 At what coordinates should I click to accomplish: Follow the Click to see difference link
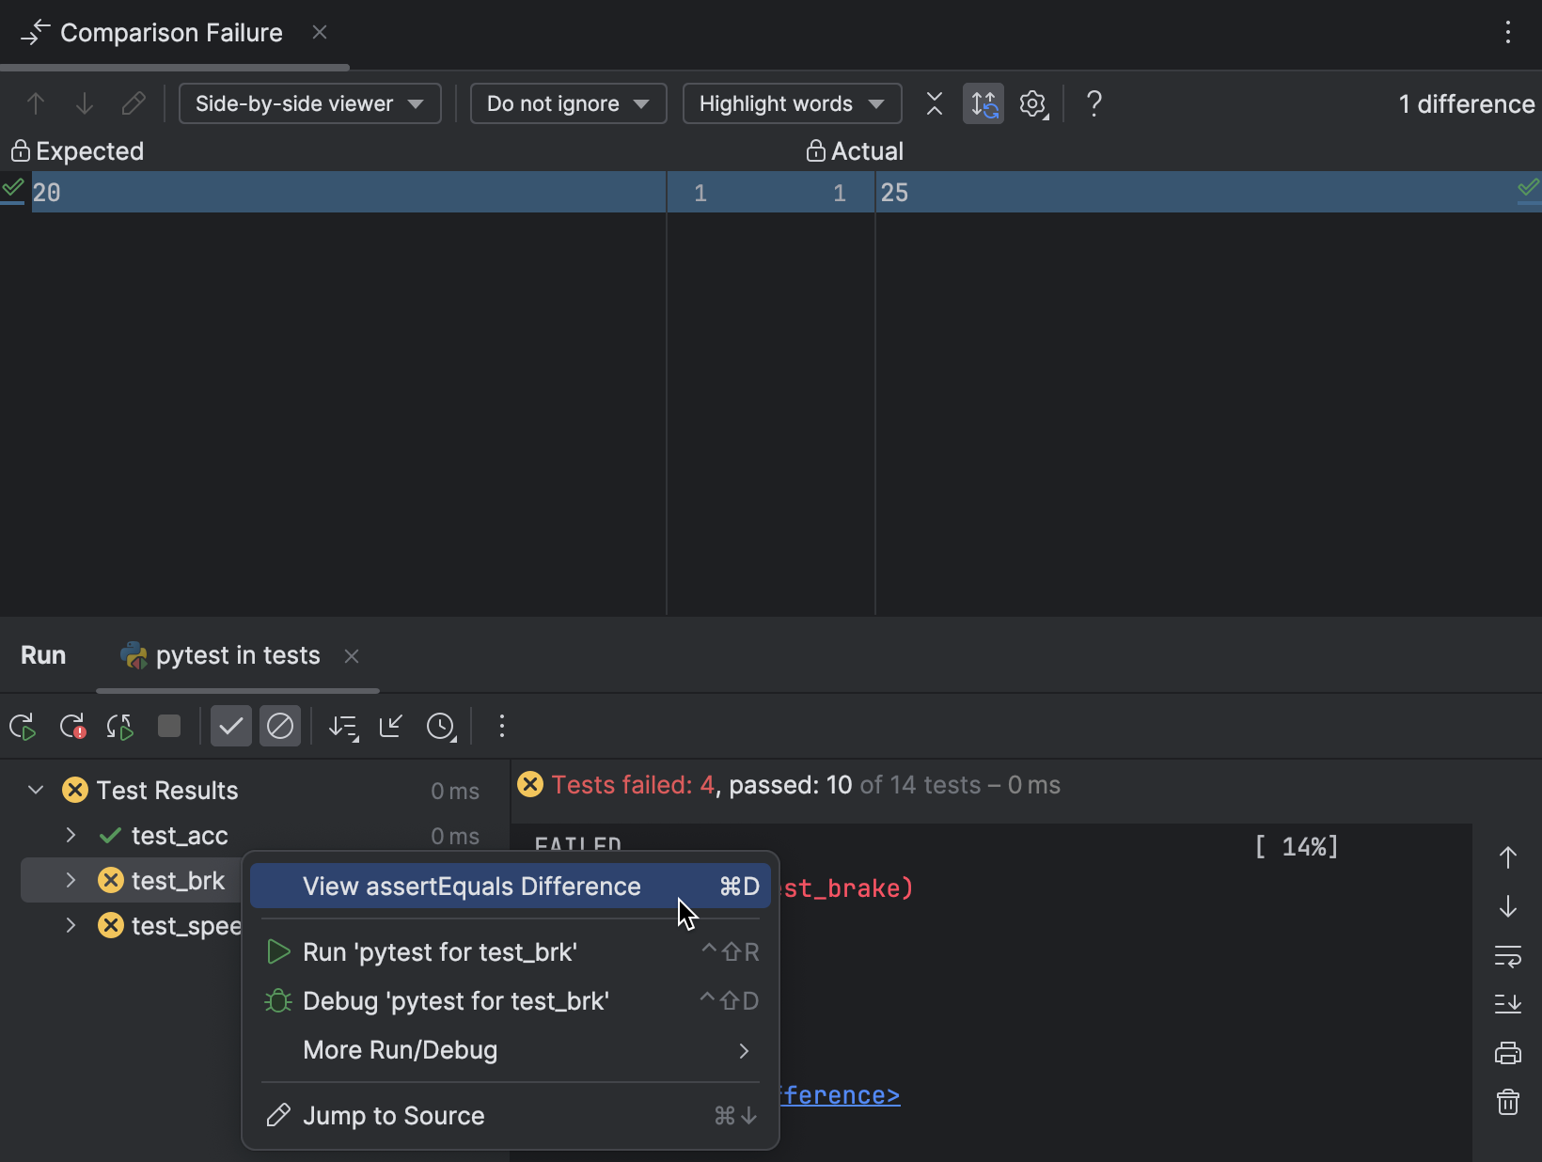pos(840,1094)
